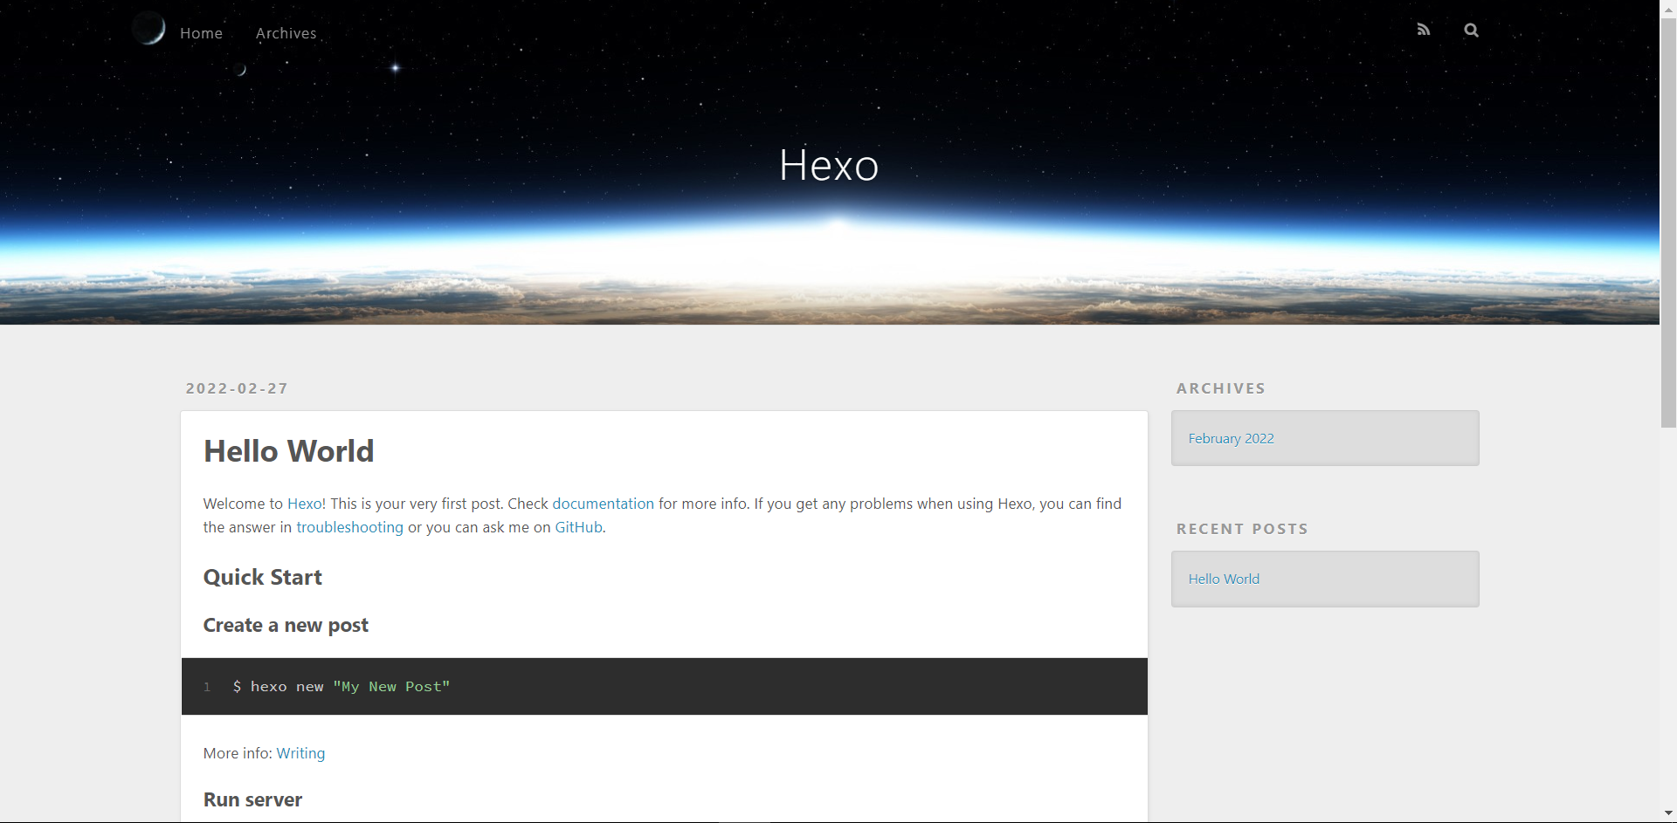Click the Create a new post heading

[x=286, y=625]
